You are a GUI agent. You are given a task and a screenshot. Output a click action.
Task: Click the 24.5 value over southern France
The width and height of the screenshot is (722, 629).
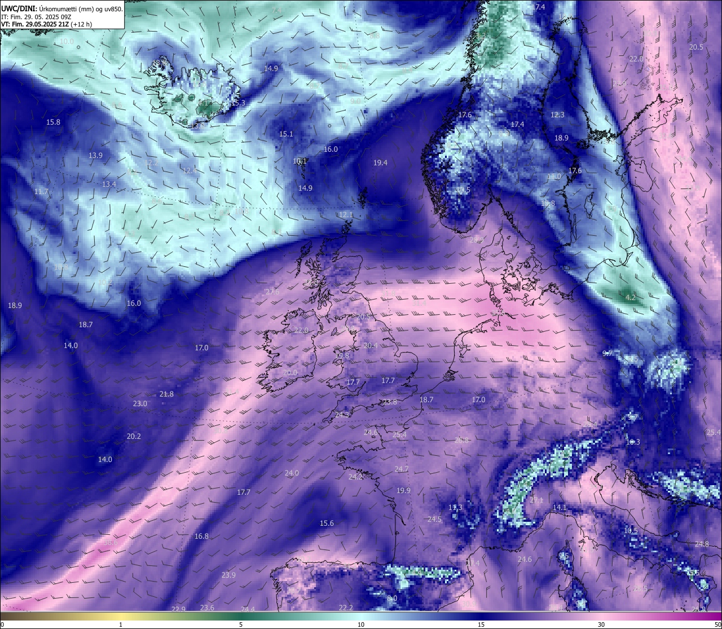(434, 519)
